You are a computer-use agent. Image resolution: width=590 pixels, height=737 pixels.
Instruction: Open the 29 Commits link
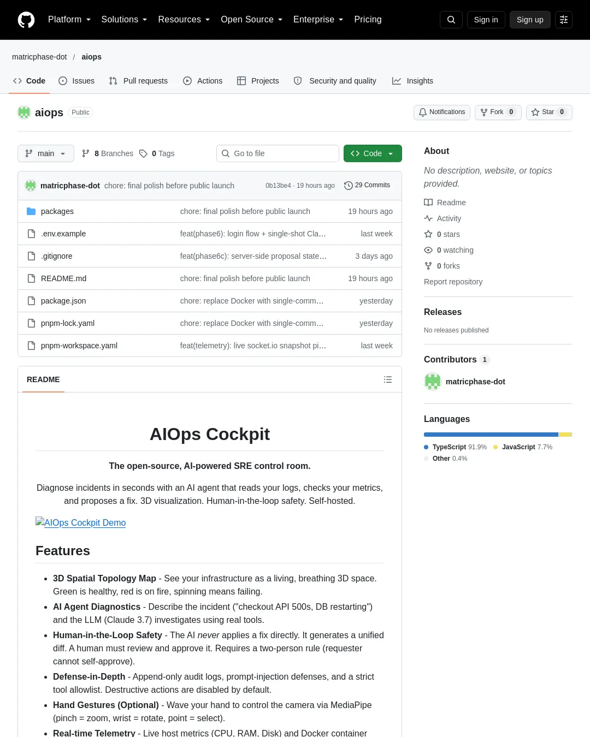[x=367, y=186]
